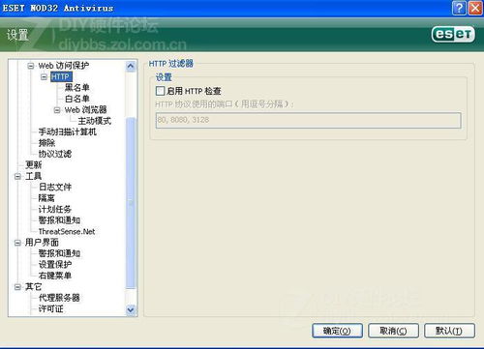Image resolution: width=484 pixels, height=349 pixels.
Task: Select 代理服务器 tree item
Action: point(59,298)
